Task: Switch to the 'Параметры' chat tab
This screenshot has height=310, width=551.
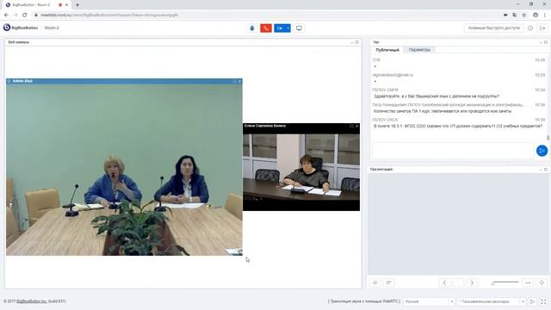Action: click(x=419, y=50)
